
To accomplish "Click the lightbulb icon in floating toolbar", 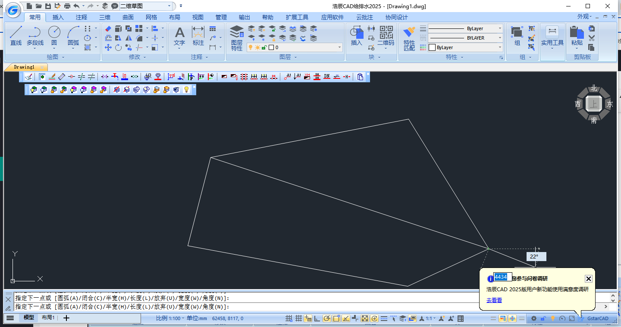I will pos(186,90).
